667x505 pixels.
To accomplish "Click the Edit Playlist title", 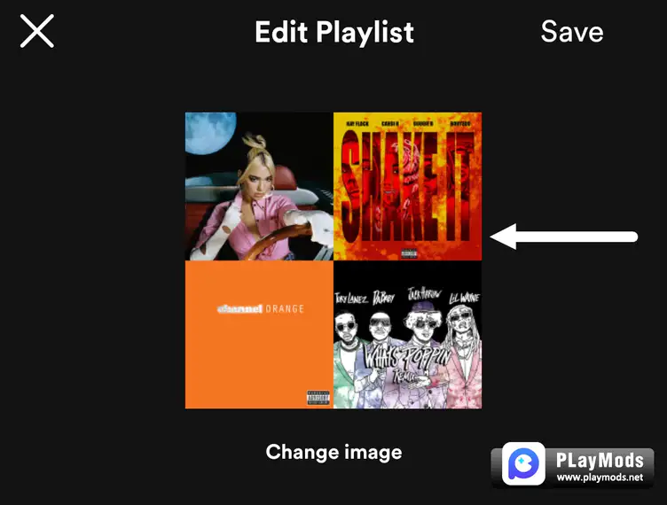I will pos(333,32).
